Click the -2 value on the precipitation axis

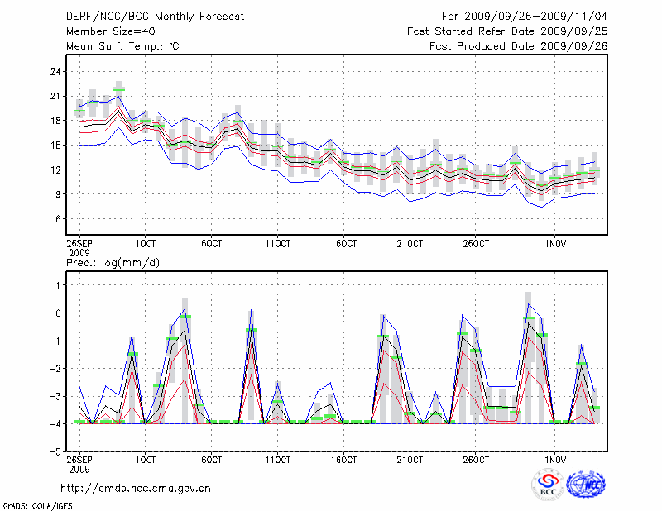[55, 369]
